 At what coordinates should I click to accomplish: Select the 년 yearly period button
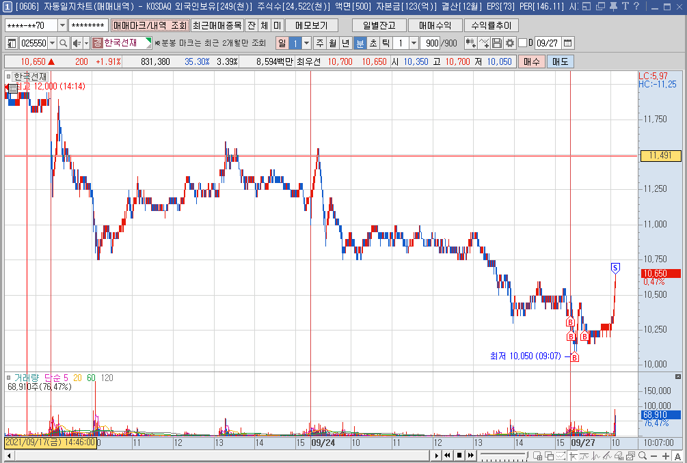click(x=346, y=43)
